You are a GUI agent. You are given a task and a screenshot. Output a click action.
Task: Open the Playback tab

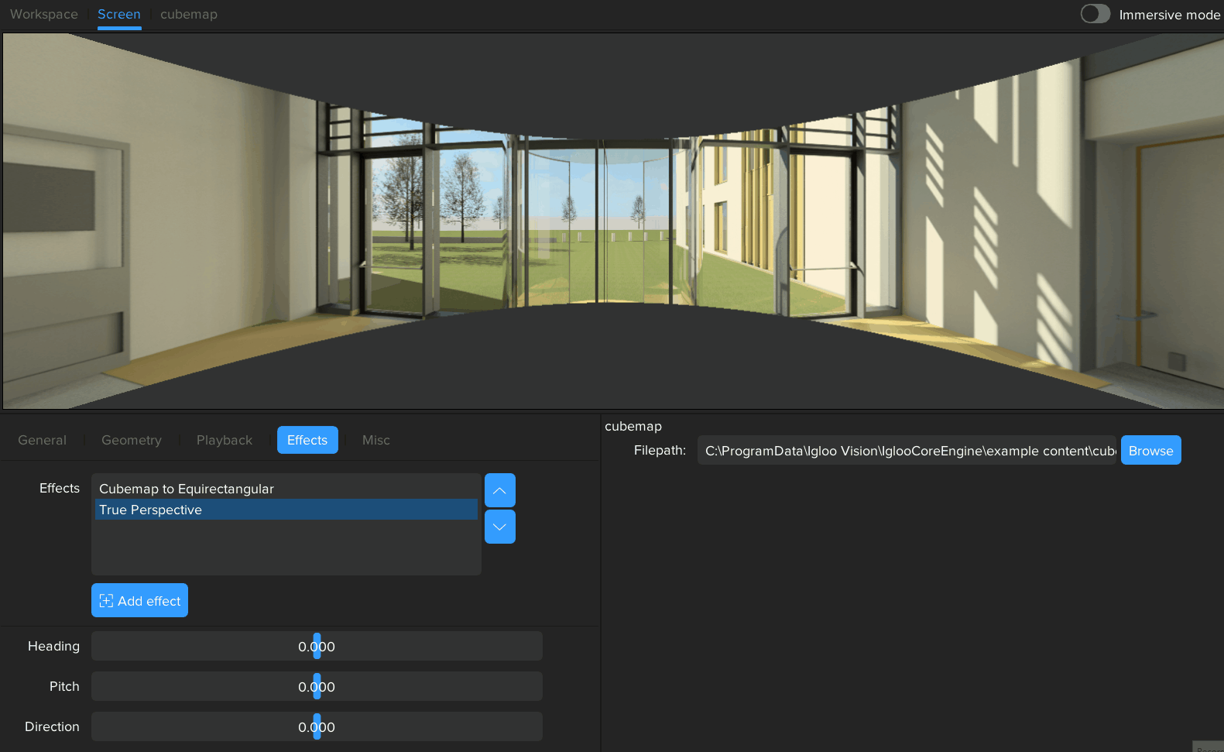[x=225, y=440]
